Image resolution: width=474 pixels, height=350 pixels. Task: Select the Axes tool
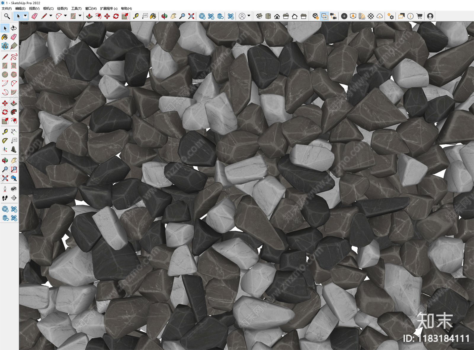point(5,150)
